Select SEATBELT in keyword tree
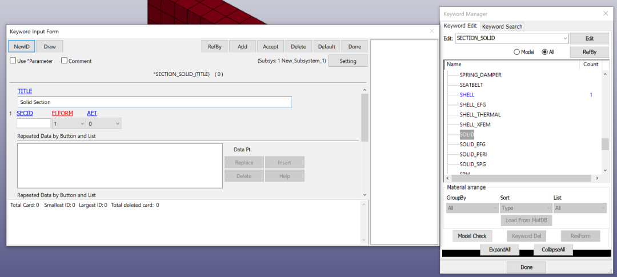The width and height of the screenshot is (617, 277). point(471,85)
